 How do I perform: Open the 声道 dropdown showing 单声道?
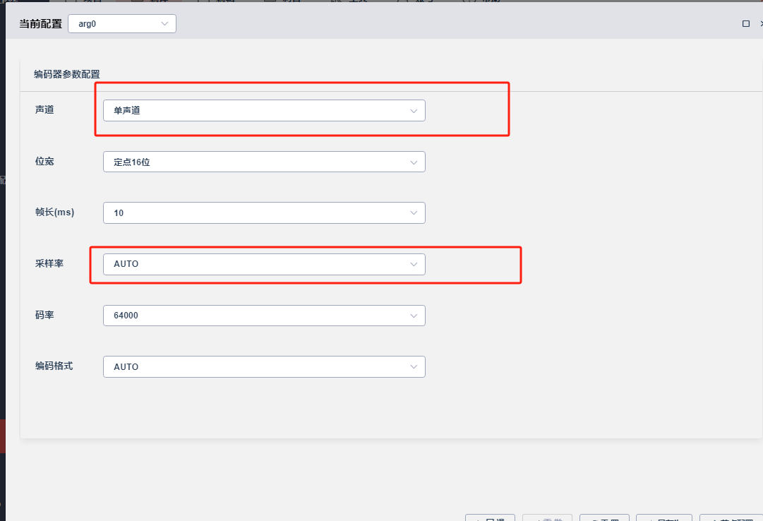(x=264, y=111)
